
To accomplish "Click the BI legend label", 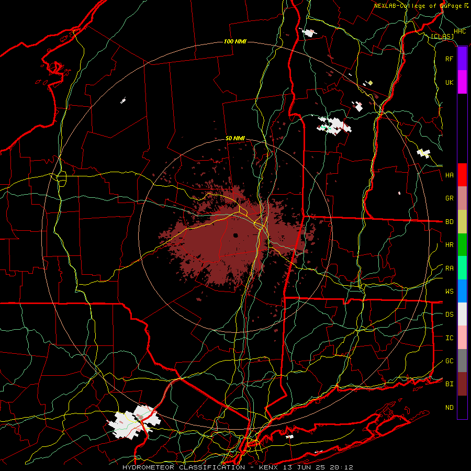I will 450,384.
